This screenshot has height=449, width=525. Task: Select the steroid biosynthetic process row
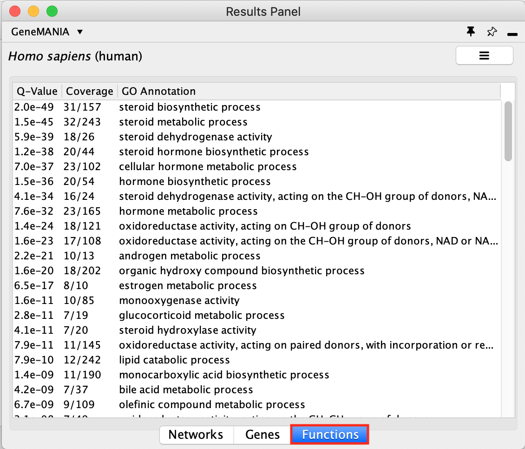click(190, 107)
